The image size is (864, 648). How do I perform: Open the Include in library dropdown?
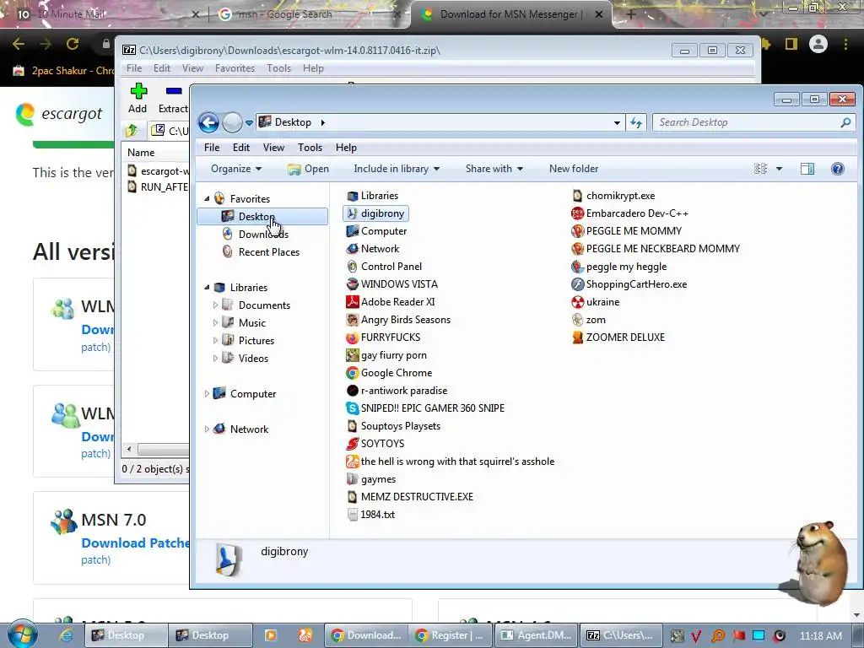397,169
